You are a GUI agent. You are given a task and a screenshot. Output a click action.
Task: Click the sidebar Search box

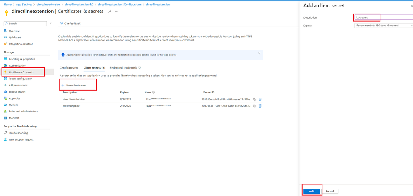pos(26,24)
